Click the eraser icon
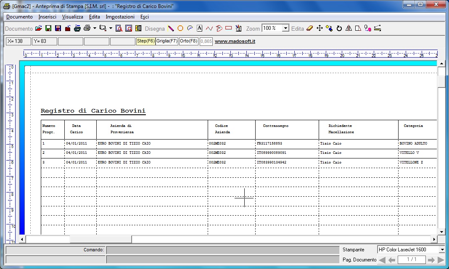Viewport: 449px width, 269px height. coord(309,28)
